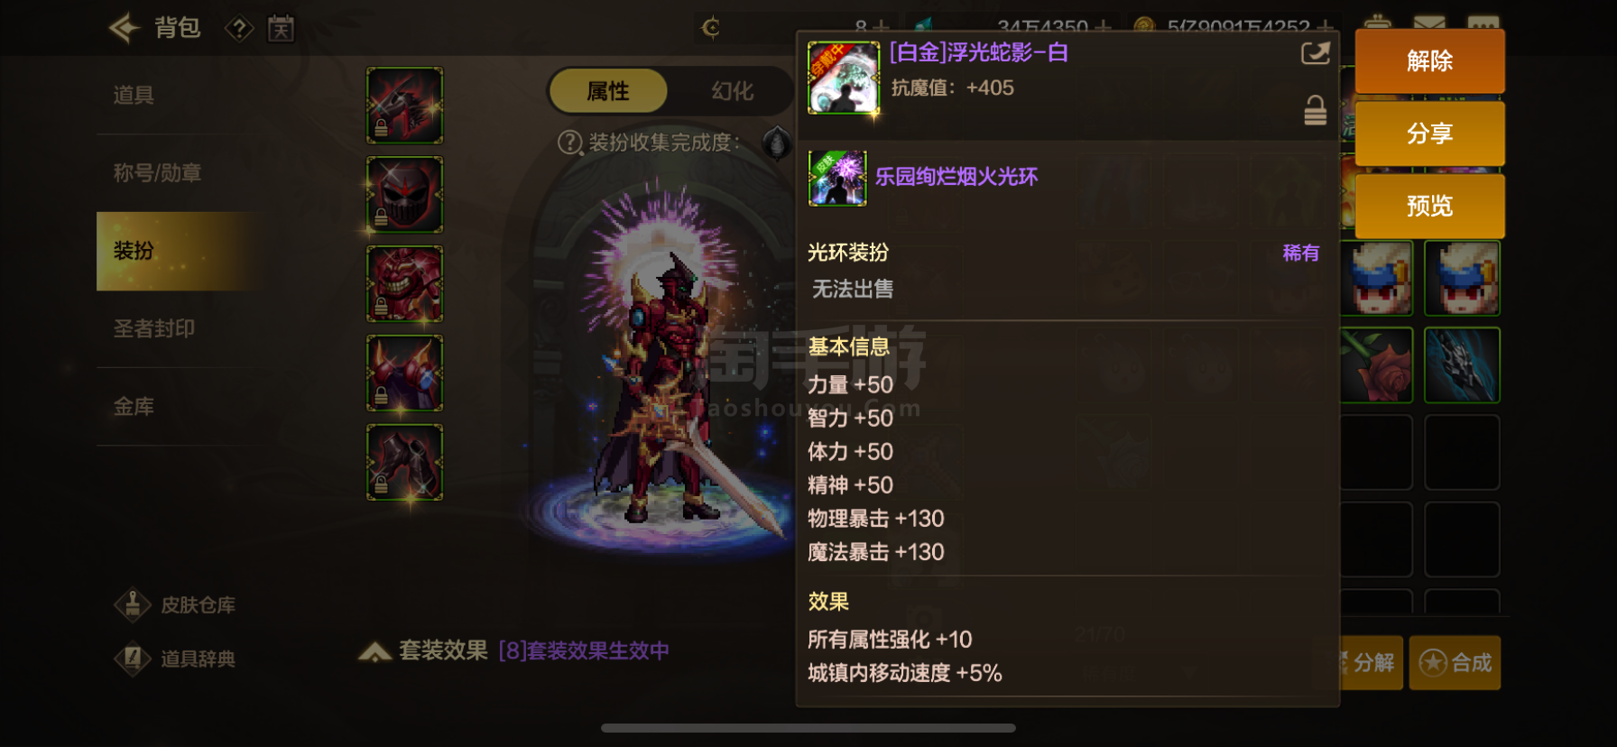
Task: Go back using the 背包 arrow icon
Action: (125, 29)
